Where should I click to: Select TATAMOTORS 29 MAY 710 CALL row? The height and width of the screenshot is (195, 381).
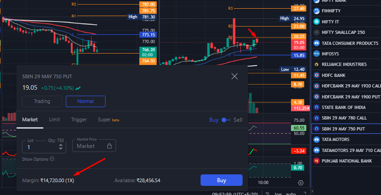point(346,150)
